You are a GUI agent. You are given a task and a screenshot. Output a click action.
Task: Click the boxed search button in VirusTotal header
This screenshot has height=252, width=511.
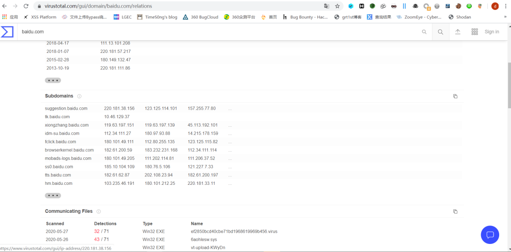[441, 32]
